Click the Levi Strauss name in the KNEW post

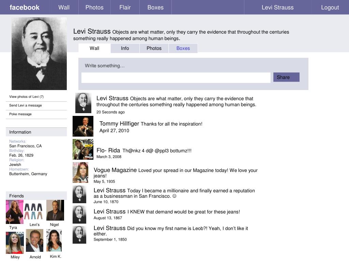point(109,211)
